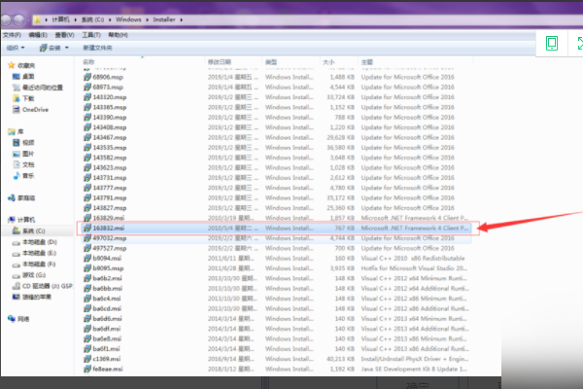Open the 帮助(H) menu
This screenshot has width=583, height=389.
click(118, 35)
